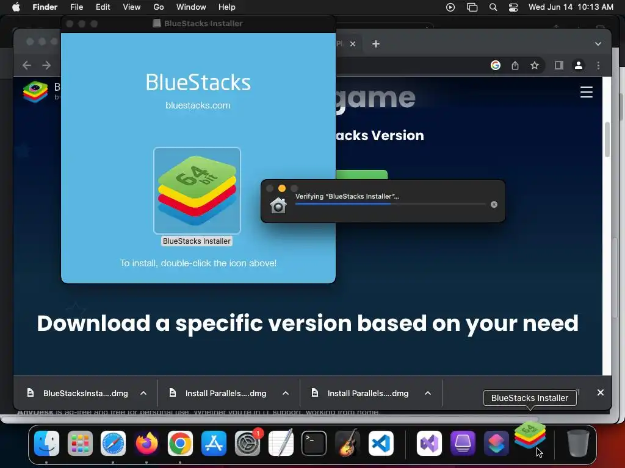Click the BlueStacks logo on the webpage
The width and height of the screenshot is (625, 468).
pyautogui.click(x=35, y=91)
